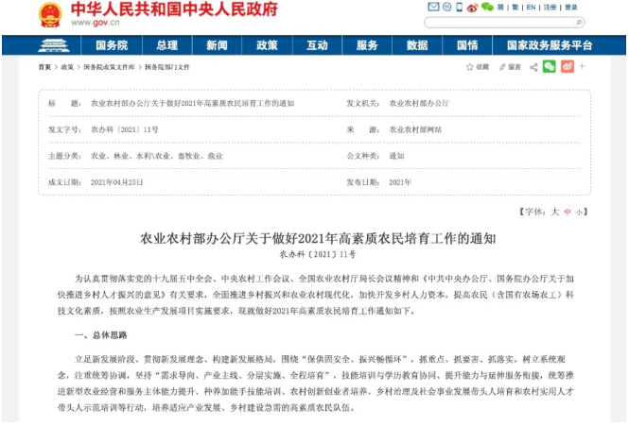The width and height of the screenshot is (629, 426).
Task: Click the 收藏 star icon
Action: coord(469,67)
